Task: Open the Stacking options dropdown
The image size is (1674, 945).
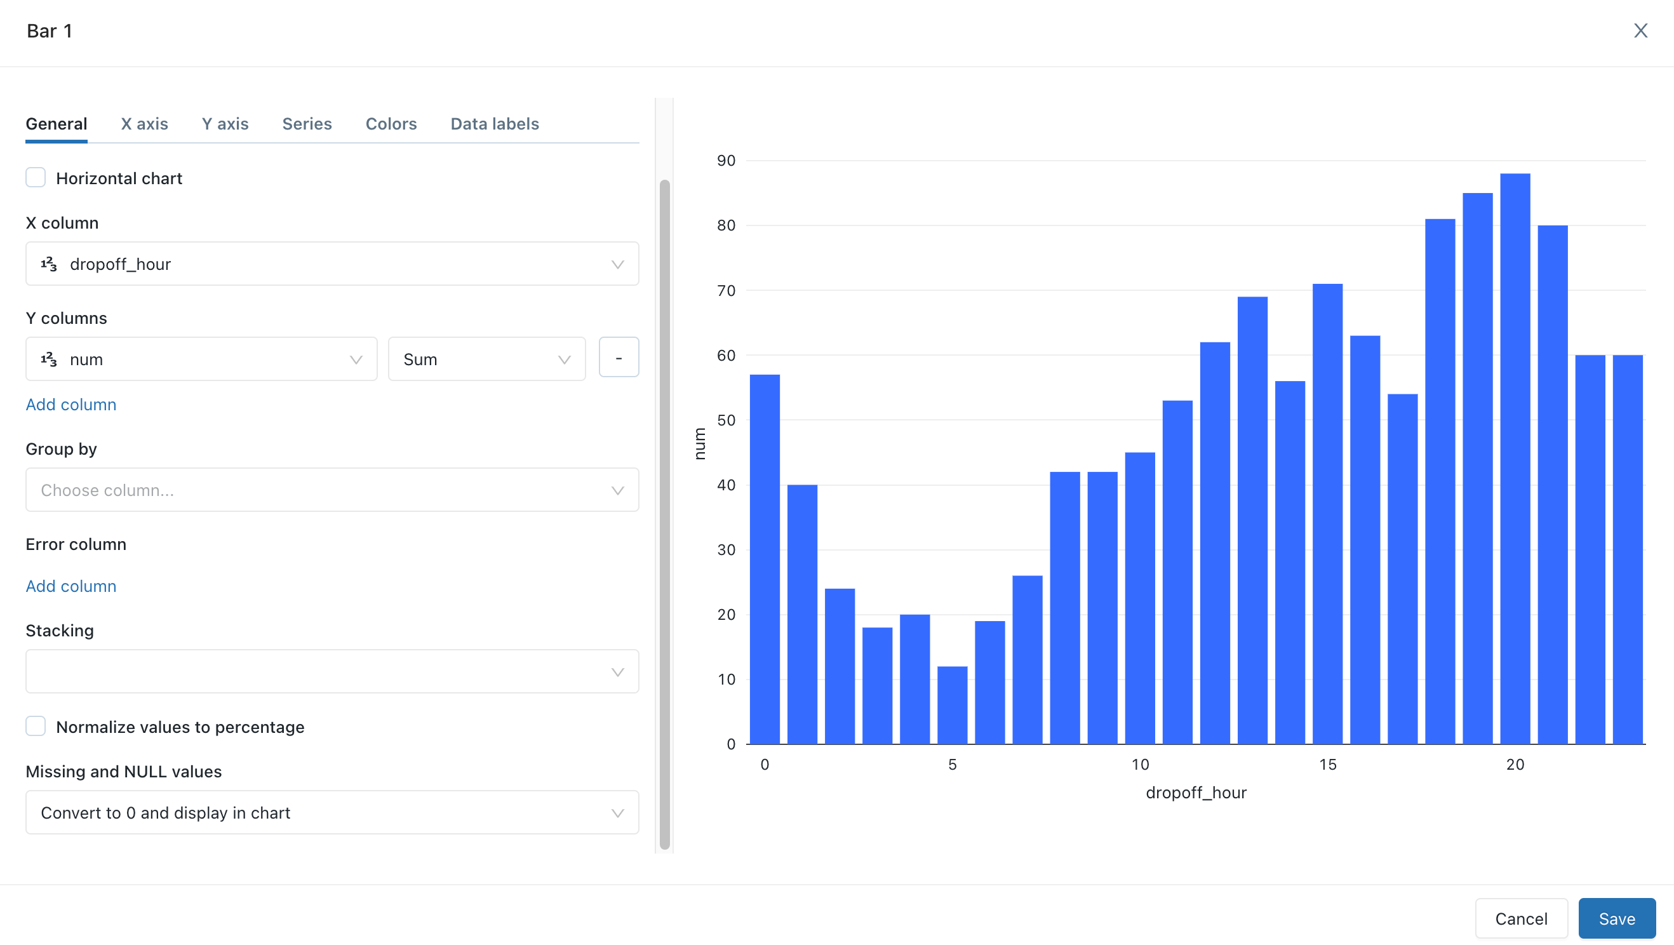Action: coord(332,671)
